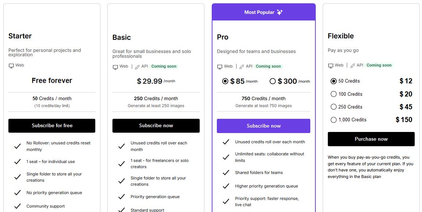Screen dimensions: 422x212
Task: Click the API plug icon in Basic plan
Action: [x=137, y=67]
